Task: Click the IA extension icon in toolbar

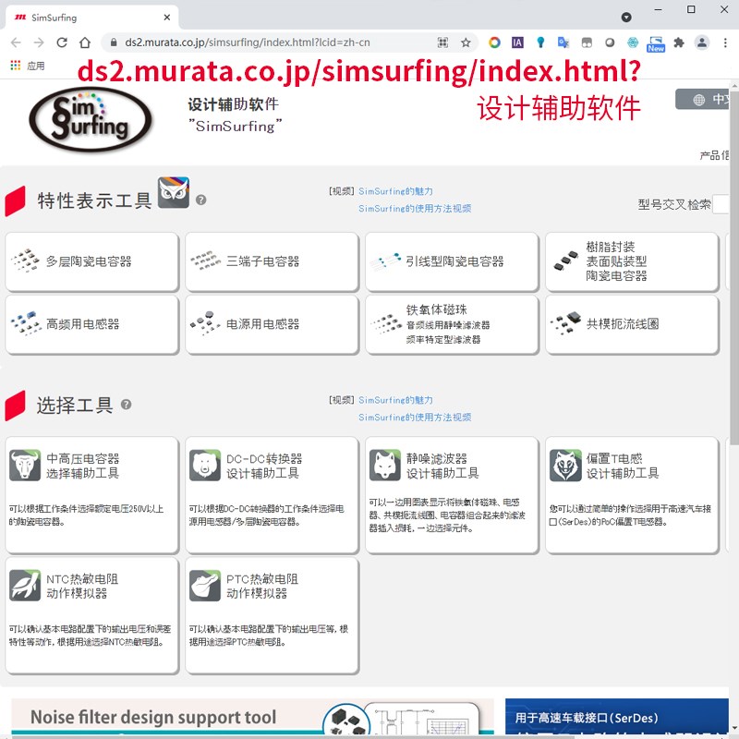Action: click(517, 42)
